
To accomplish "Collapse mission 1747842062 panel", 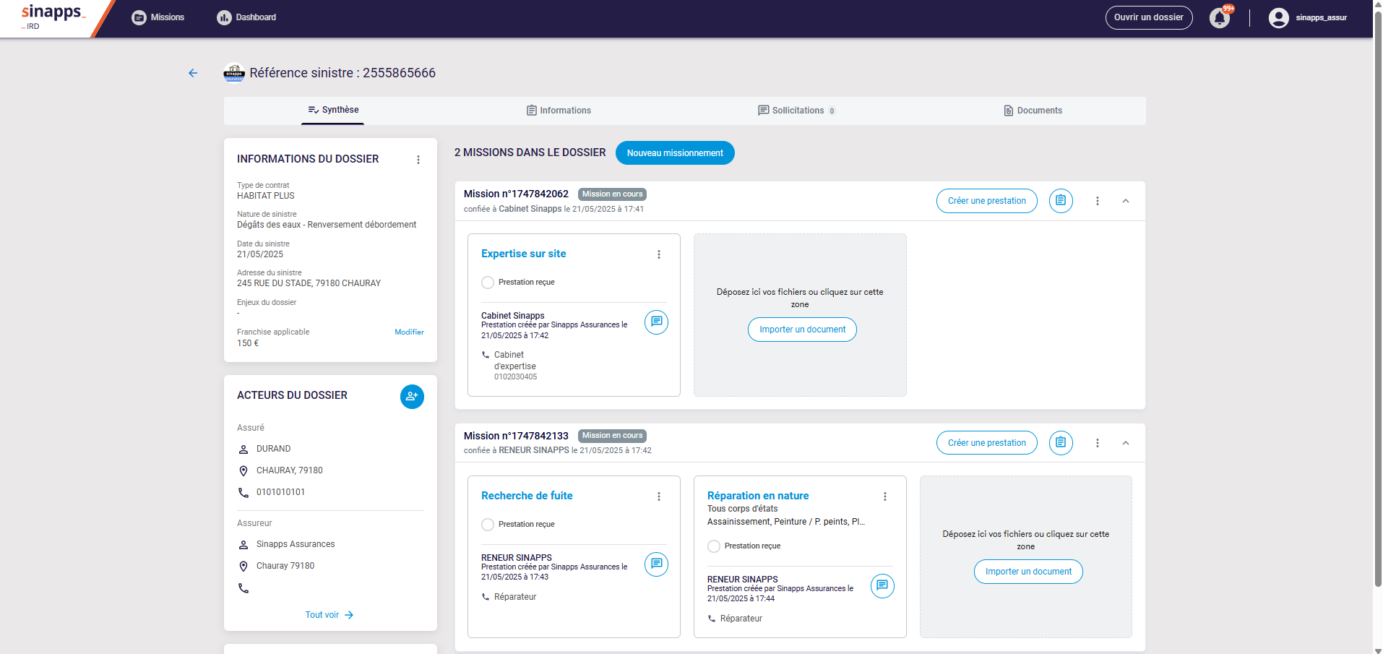I will pyautogui.click(x=1126, y=201).
